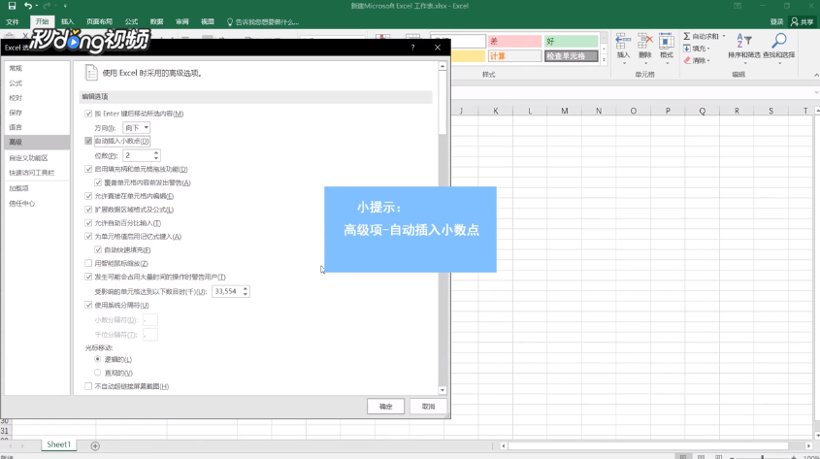
Task: Click the 排序和筛选 A-Z funnel icon
Action: (743, 41)
